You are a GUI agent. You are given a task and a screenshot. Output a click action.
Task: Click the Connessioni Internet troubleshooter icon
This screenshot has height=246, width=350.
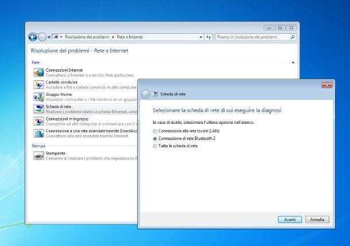point(38,72)
